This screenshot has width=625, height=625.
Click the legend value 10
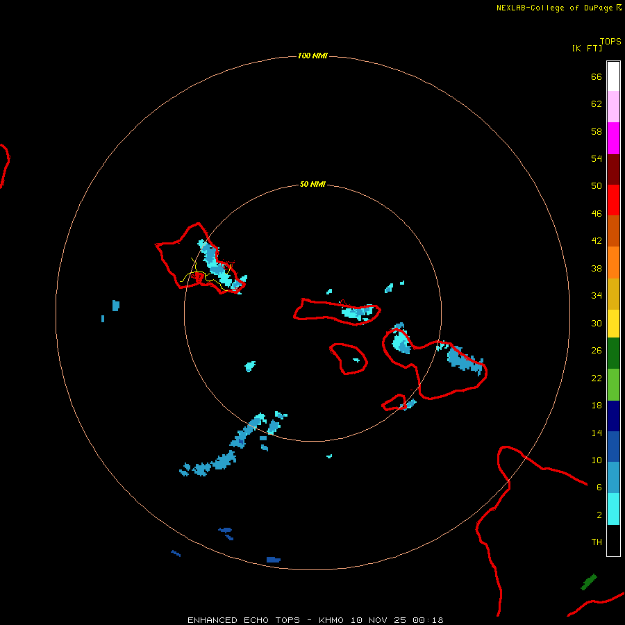[597, 460]
